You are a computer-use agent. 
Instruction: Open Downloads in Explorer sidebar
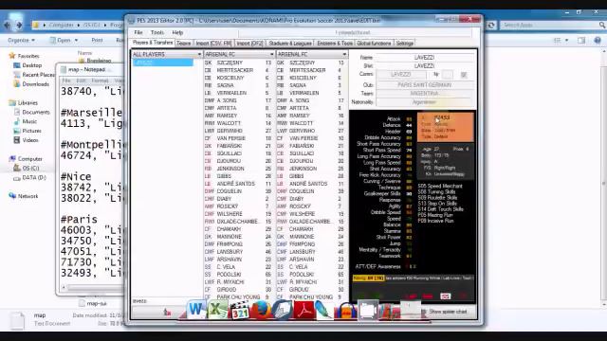coord(36,84)
